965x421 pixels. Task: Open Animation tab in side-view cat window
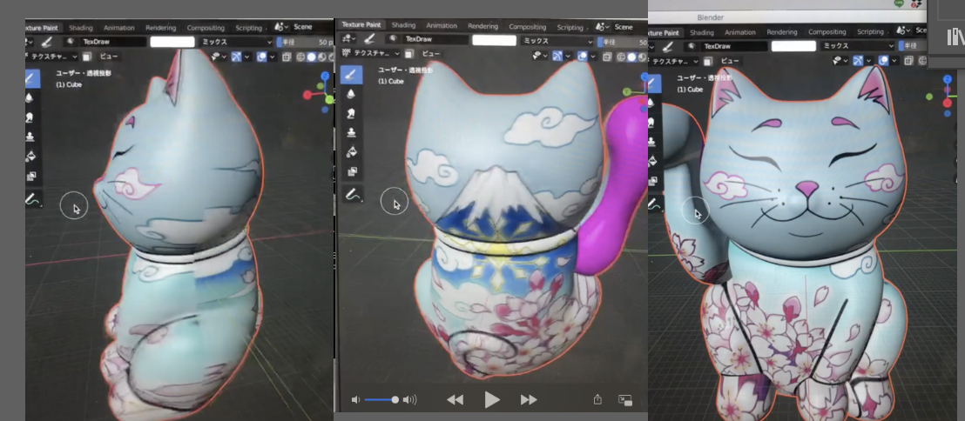coord(118,29)
